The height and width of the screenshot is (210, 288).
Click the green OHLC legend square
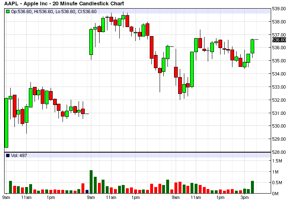(x=8, y=11)
